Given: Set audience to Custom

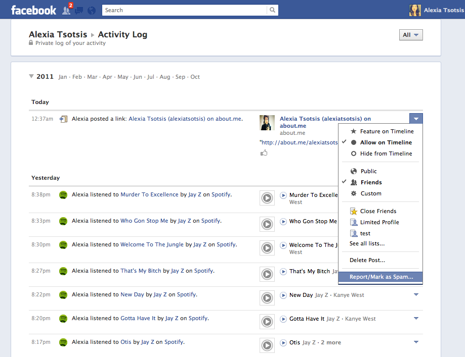Looking at the screenshot, I should point(381,193).
